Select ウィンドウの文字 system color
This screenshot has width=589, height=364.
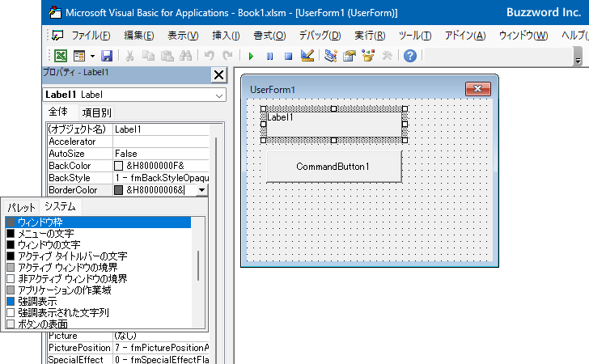tap(99, 245)
